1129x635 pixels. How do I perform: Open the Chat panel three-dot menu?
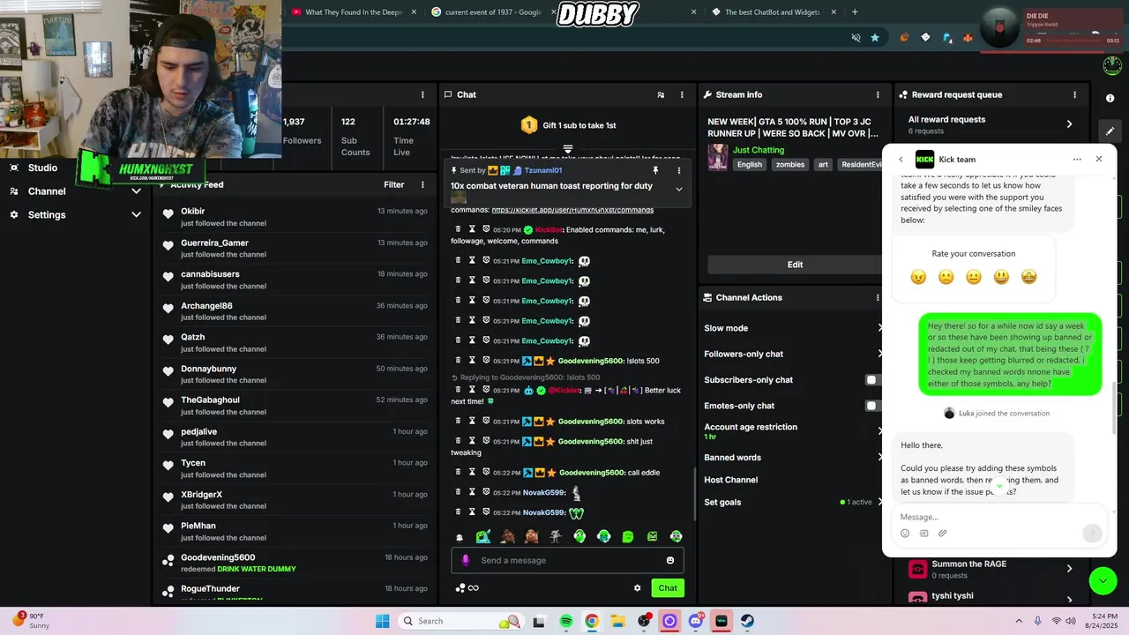click(x=681, y=94)
